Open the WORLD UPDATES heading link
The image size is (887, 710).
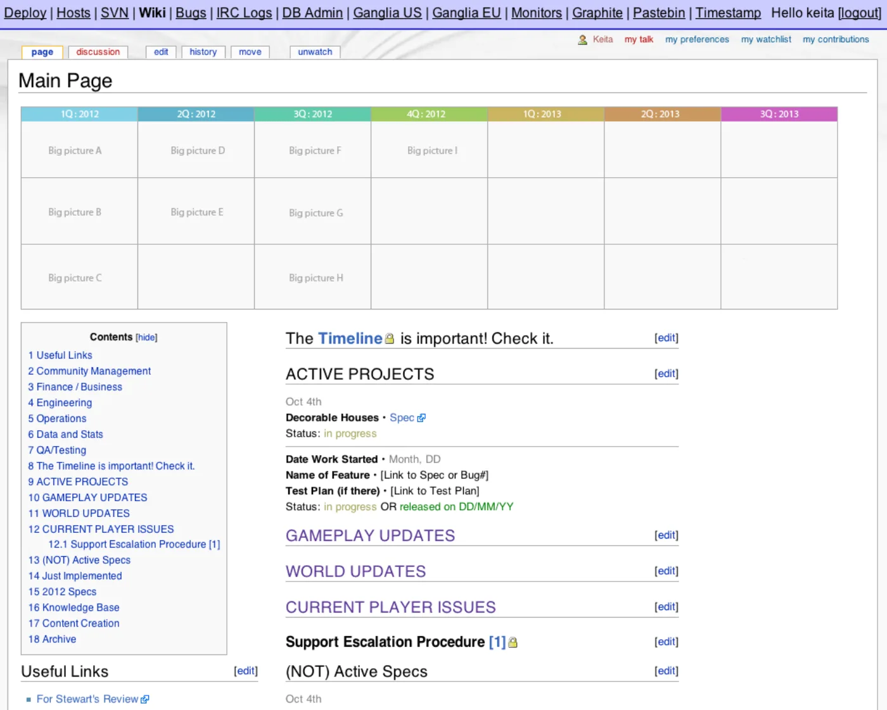tap(355, 572)
